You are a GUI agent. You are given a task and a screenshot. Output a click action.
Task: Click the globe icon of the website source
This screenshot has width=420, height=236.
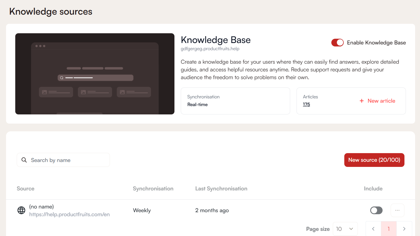click(x=21, y=210)
